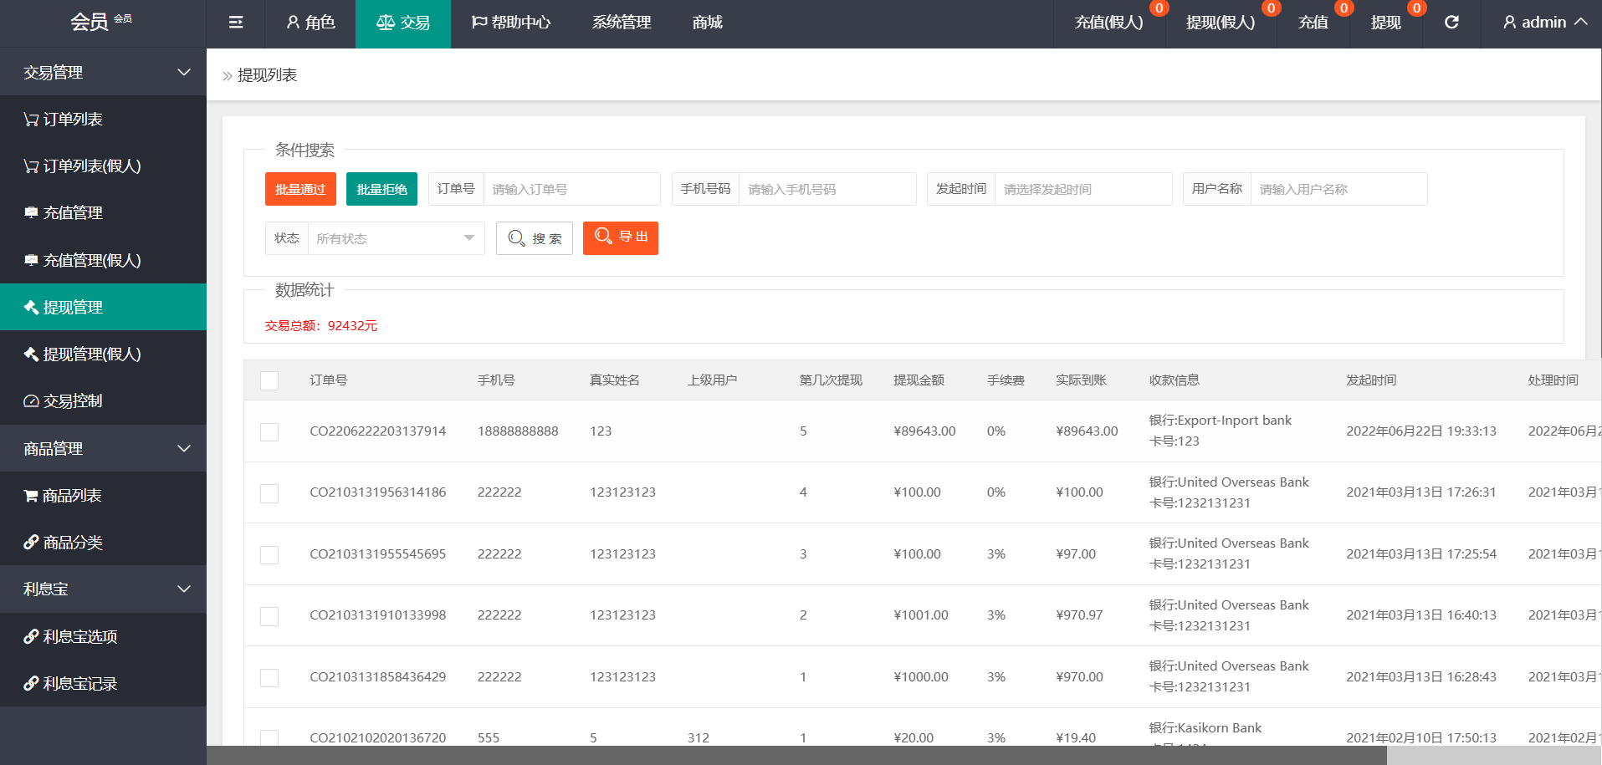Open 商品分类 in the sidebar
1602x765 pixels.
[x=74, y=543]
